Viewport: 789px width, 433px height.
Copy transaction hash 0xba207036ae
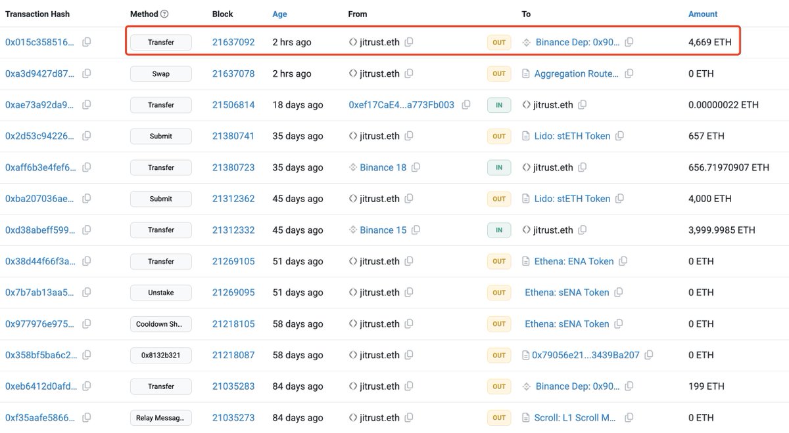(86, 199)
